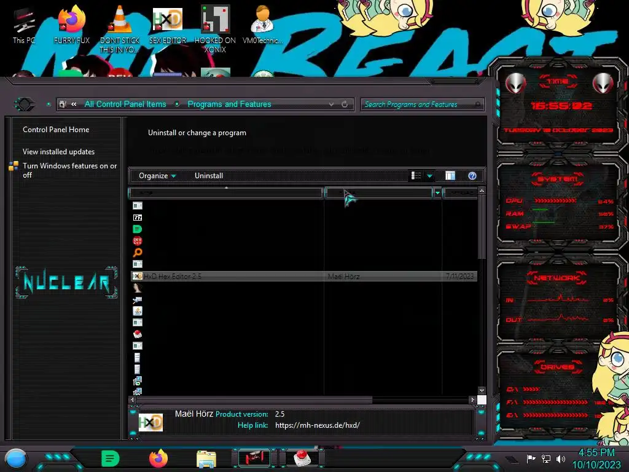Open the address bar history dropdown
This screenshot has height=472, width=629.
331,104
